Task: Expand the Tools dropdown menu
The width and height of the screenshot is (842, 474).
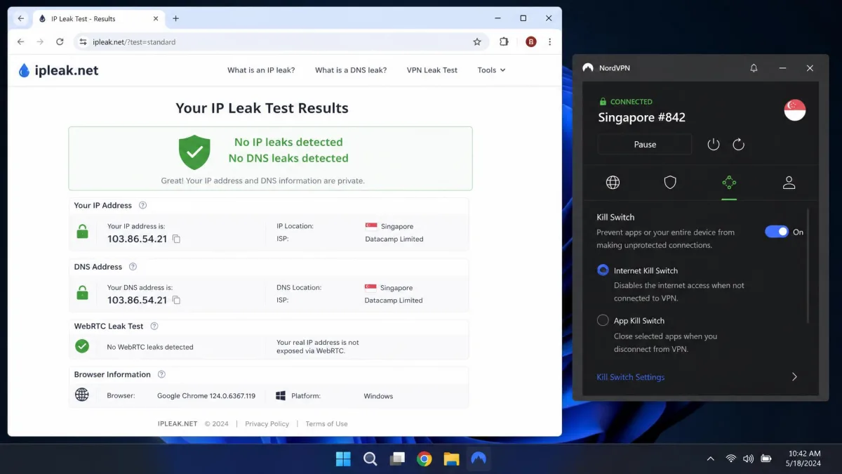Action: pyautogui.click(x=491, y=70)
